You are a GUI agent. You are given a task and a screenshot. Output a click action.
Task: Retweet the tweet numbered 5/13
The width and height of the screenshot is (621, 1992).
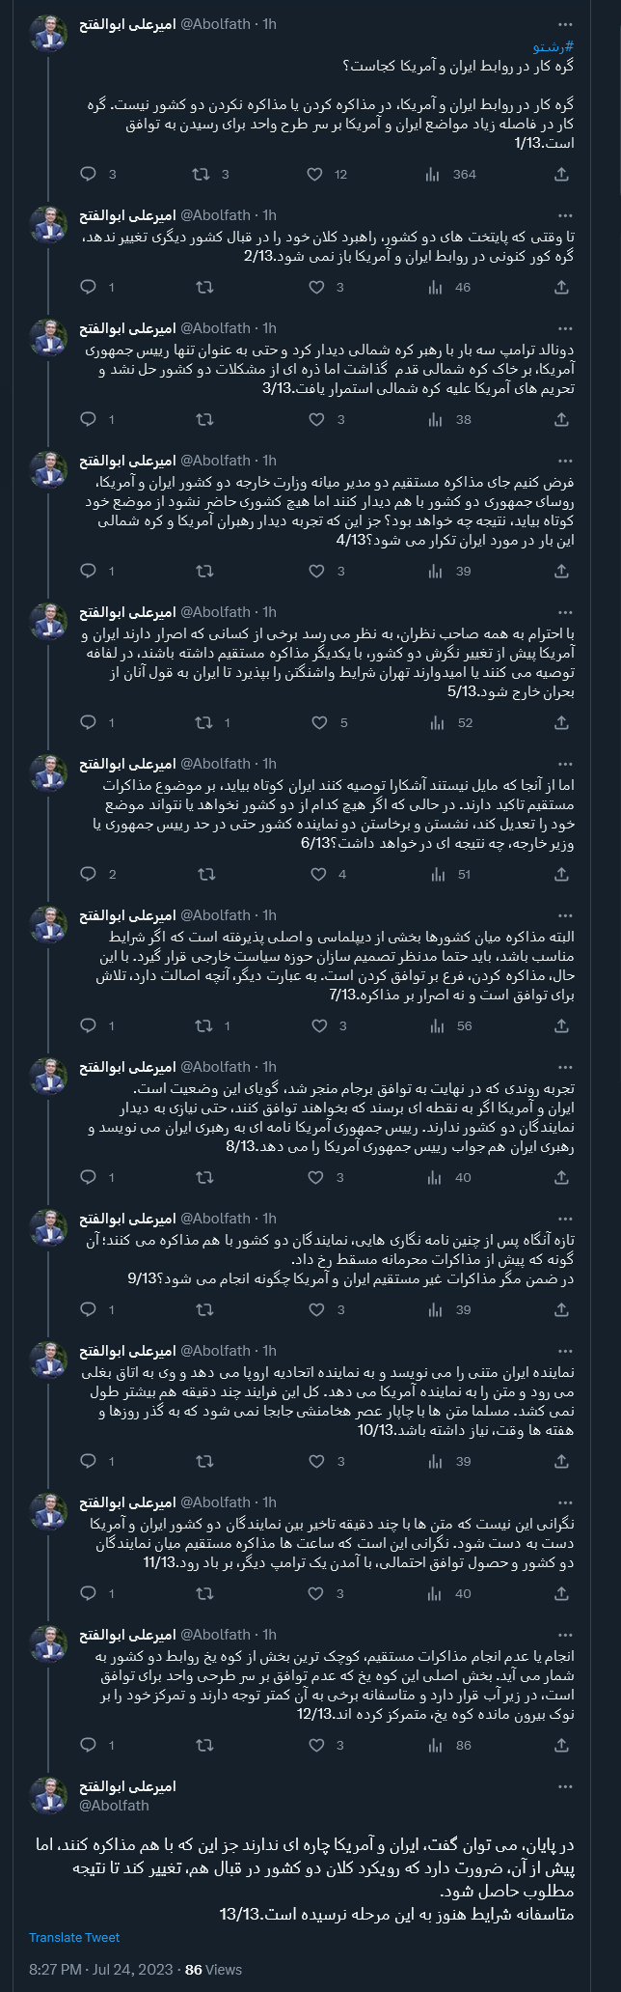click(x=203, y=722)
